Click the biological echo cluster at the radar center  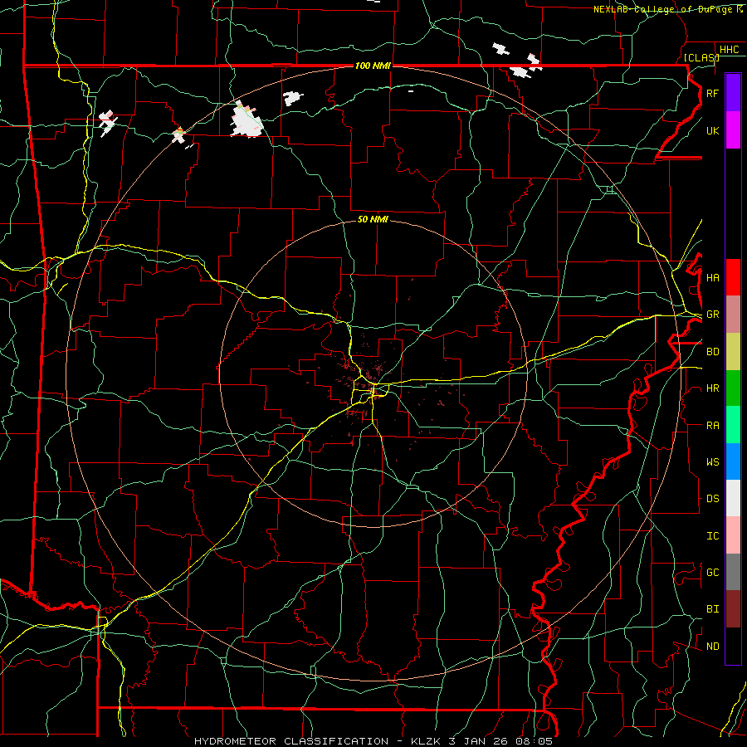[366, 381]
